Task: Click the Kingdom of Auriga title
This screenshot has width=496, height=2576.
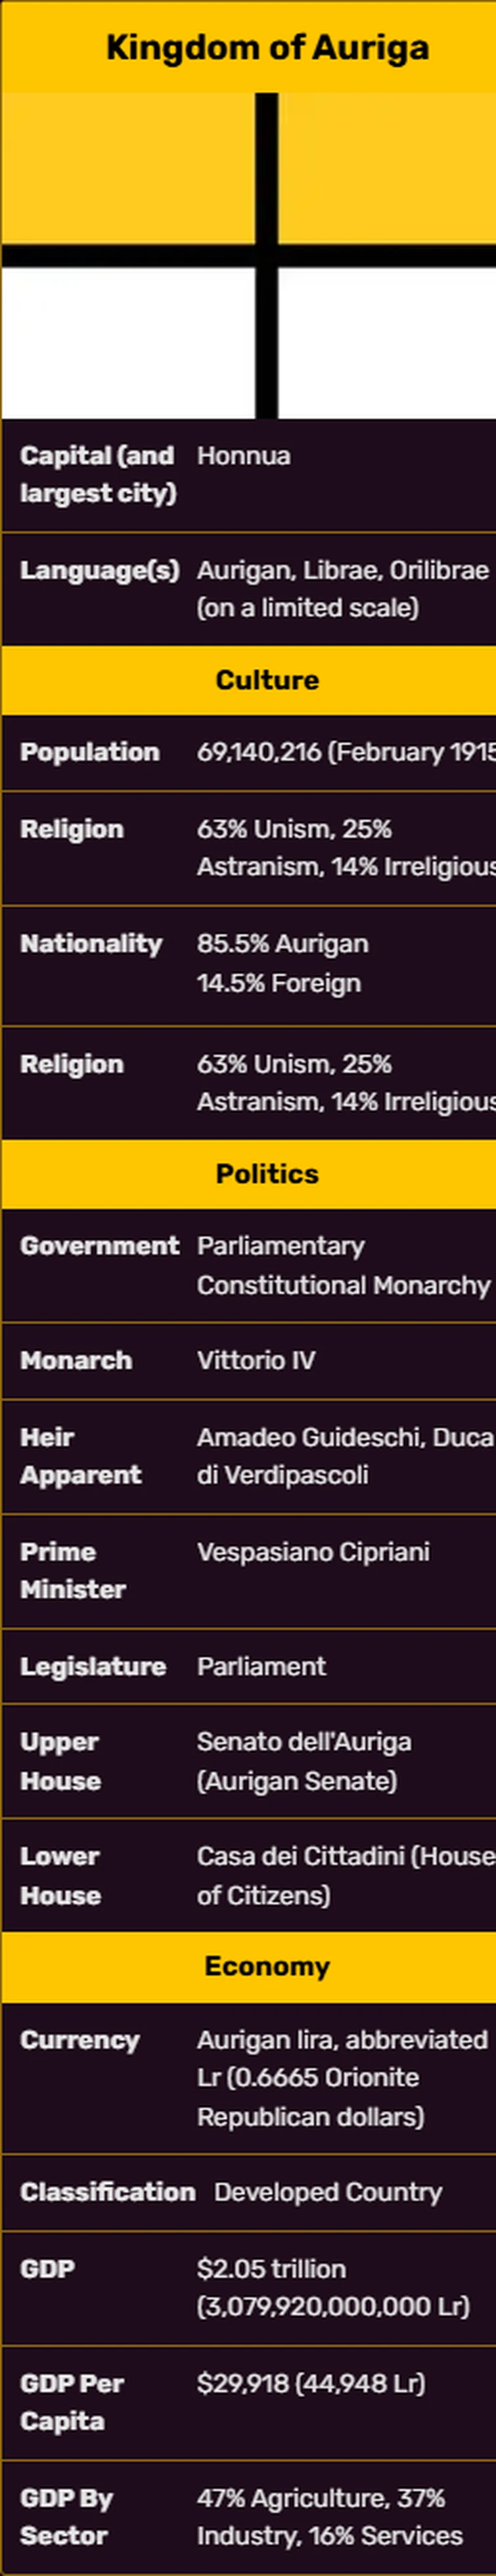Action: pyautogui.click(x=267, y=47)
